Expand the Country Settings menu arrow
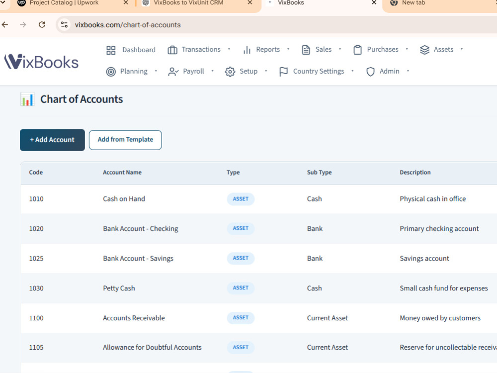 352,71
